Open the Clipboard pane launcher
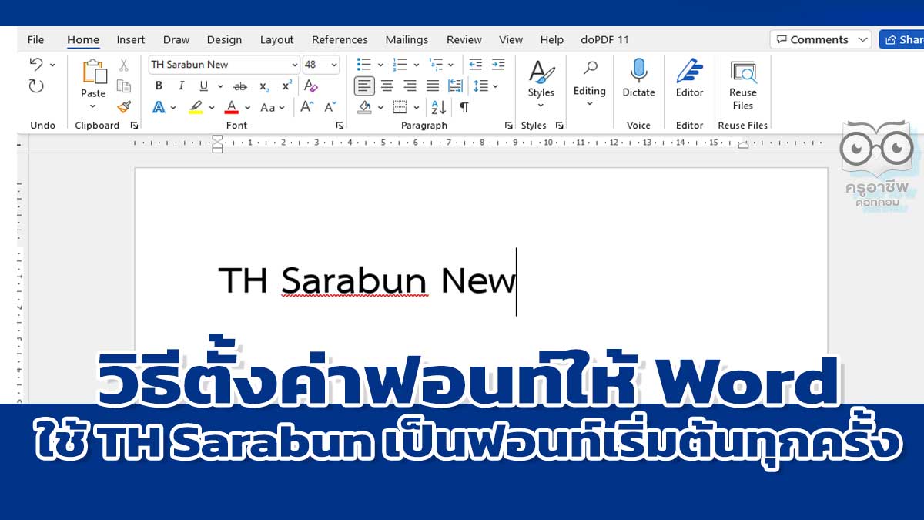Image resolution: width=924 pixels, height=520 pixels. click(x=135, y=125)
